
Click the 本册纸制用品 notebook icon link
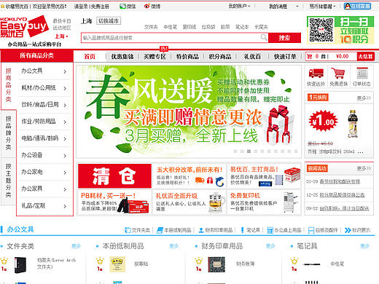(160, 230)
